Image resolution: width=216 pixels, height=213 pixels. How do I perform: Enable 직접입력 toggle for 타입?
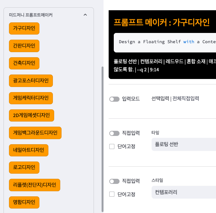pyautogui.click(x=114, y=133)
